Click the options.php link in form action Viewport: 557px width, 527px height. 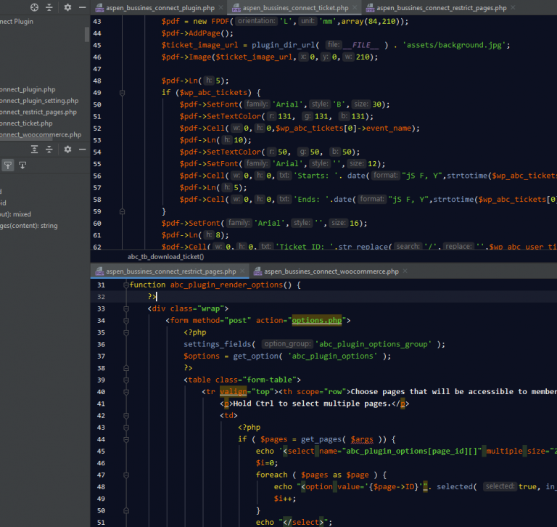click(318, 320)
